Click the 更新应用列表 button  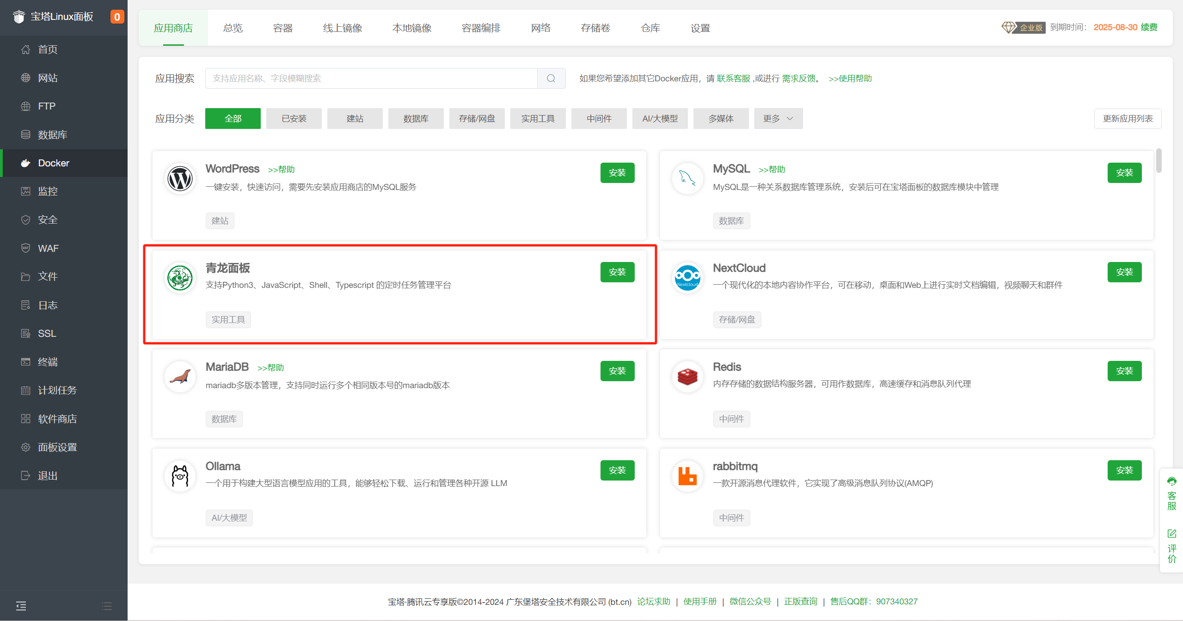click(1127, 119)
